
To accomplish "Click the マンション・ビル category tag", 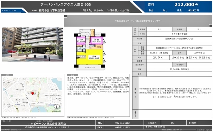I will pos(9,10).
